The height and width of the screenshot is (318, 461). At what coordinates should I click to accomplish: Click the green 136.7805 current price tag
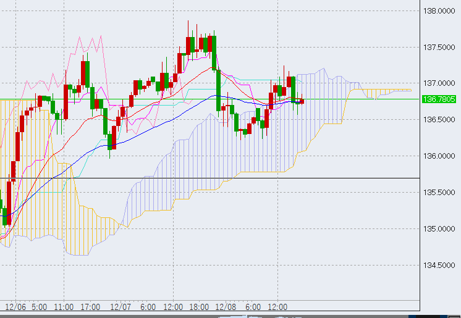click(439, 99)
